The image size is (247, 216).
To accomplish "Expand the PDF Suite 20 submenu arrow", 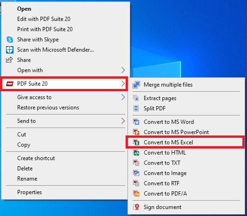I will click(x=123, y=84).
